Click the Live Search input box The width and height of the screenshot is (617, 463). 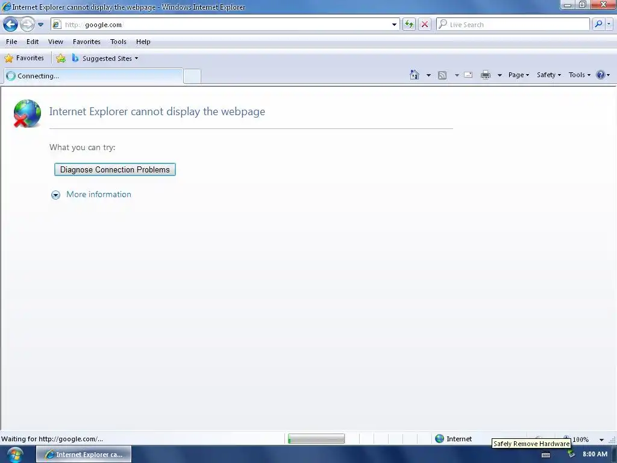point(513,24)
